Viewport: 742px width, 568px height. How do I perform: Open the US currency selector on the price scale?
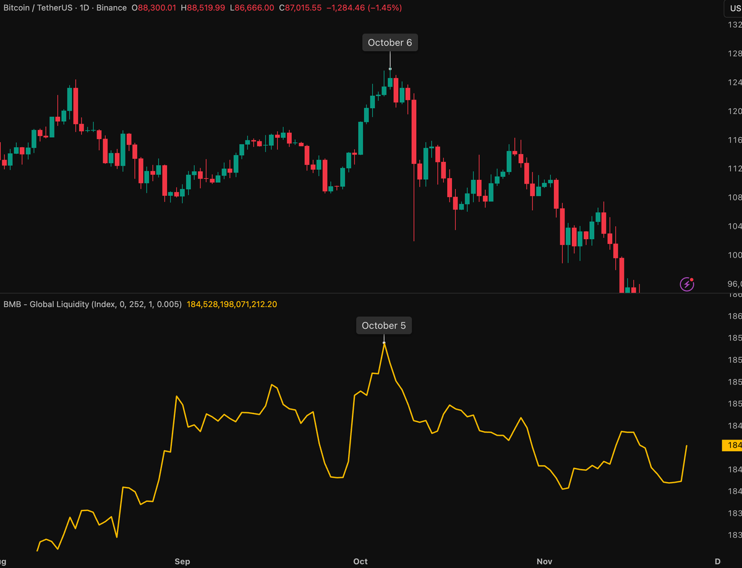[x=734, y=9]
